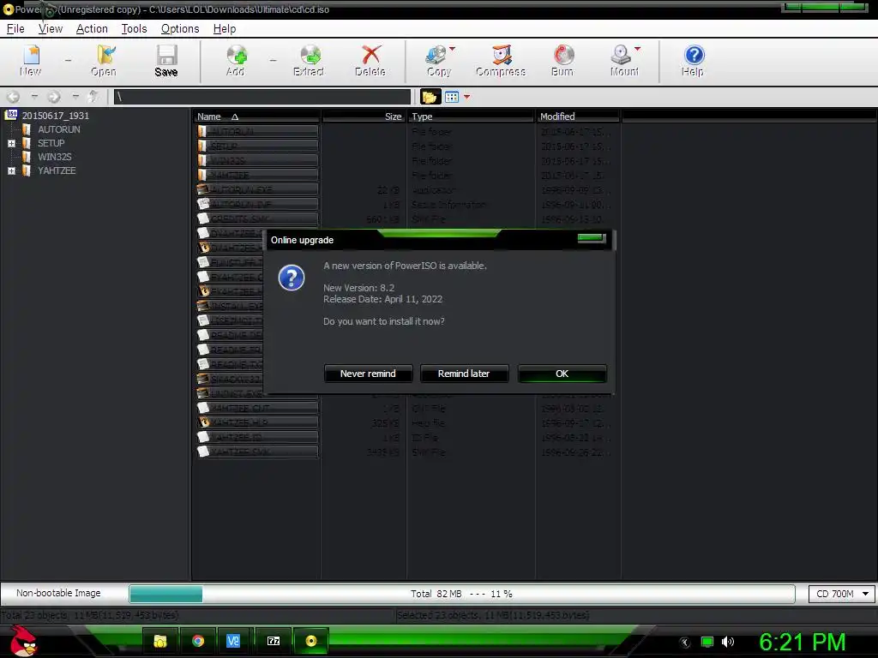Sort the list by the Size column header
The image size is (878, 658).
click(364, 117)
